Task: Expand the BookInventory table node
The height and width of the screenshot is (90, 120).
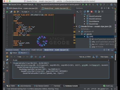Action: tap(84, 19)
